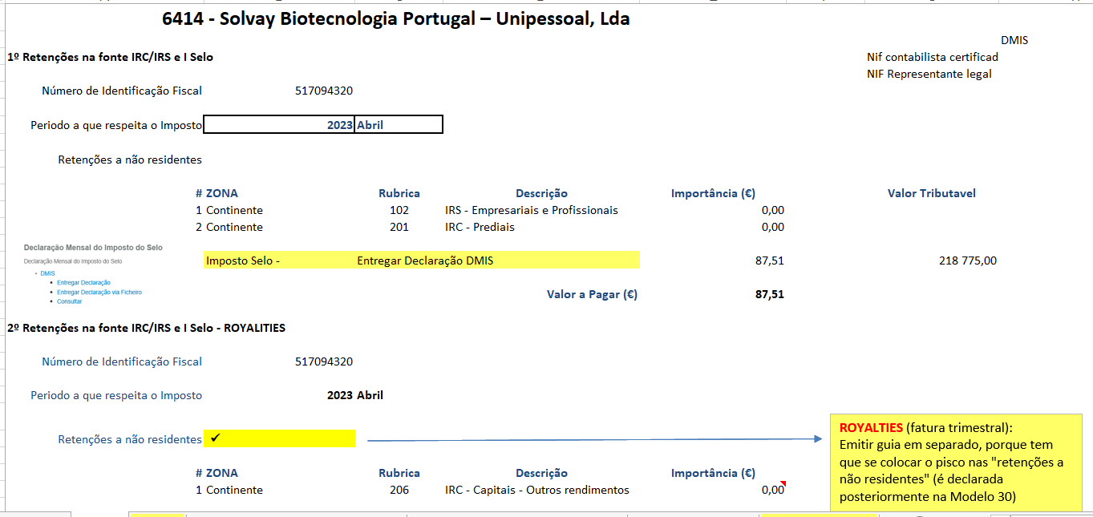Select the blue arrow pointing to ROYALTIES note
The width and height of the screenshot is (1093, 517).
[x=593, y=439]
